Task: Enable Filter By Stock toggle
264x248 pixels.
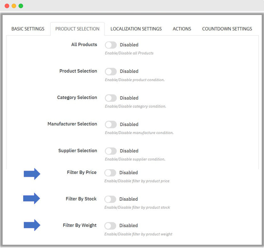Action: [110, 199]
